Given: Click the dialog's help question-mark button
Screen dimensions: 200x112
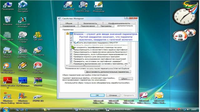Looking at the screenshot, I should [x=127, y=18].
